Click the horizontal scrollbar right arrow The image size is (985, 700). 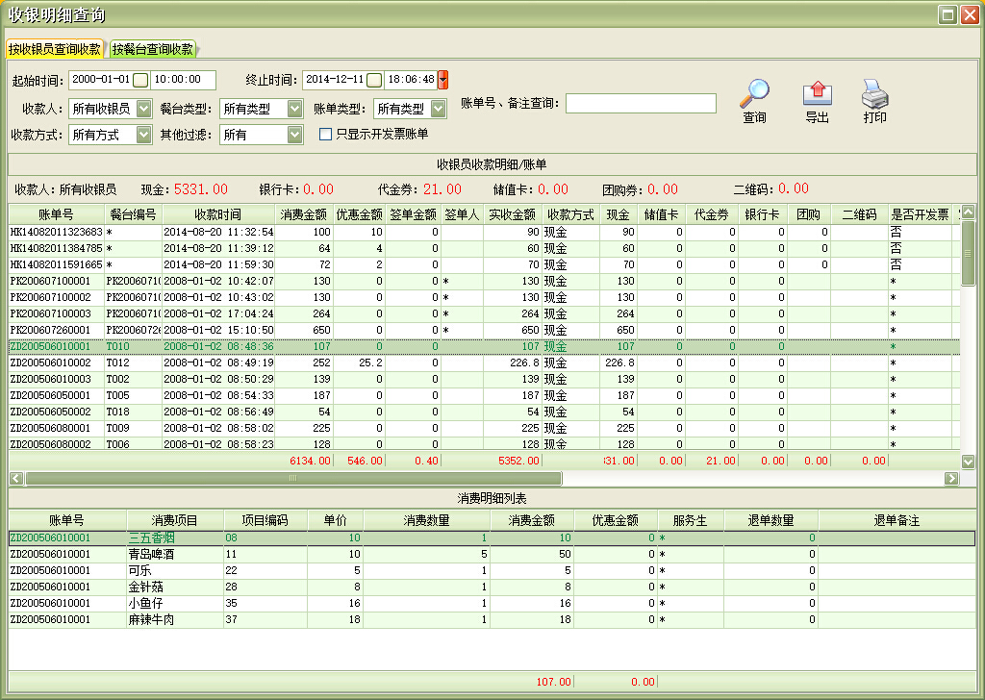[952, 478]
